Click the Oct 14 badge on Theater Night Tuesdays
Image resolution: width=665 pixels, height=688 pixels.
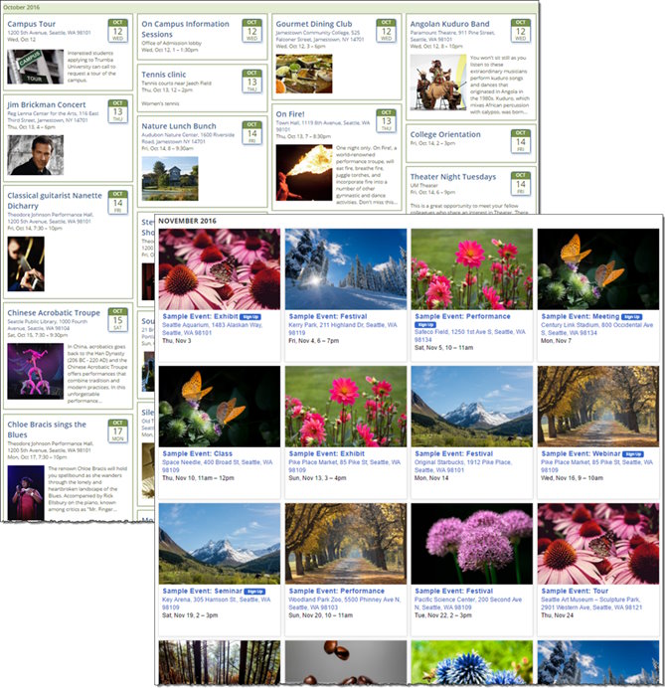click(520, 183)
